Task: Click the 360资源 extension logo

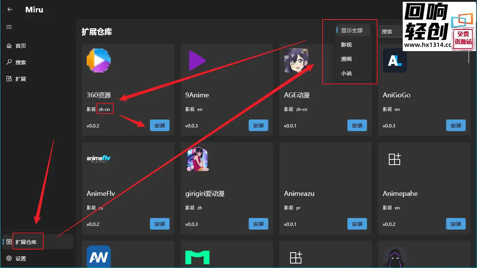Action: click(x=99, y=61)
